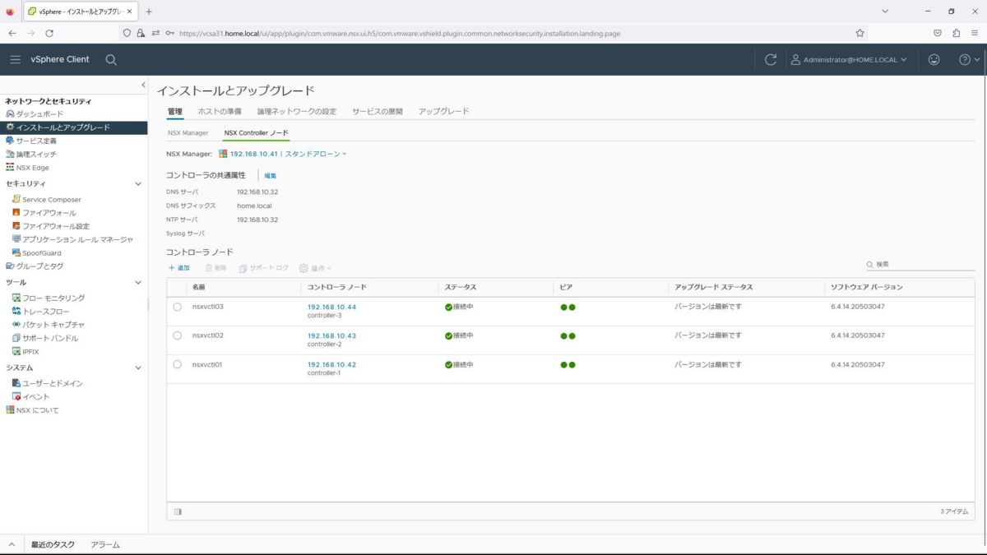Open a new Firefox tab
The height and width of the screenshot is (555, 987).
coord(149,12)
